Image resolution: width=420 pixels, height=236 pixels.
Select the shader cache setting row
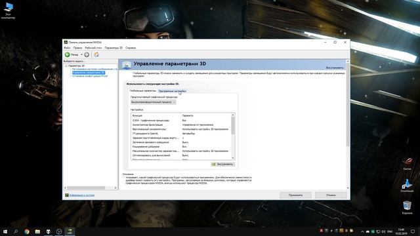(181, 147)
